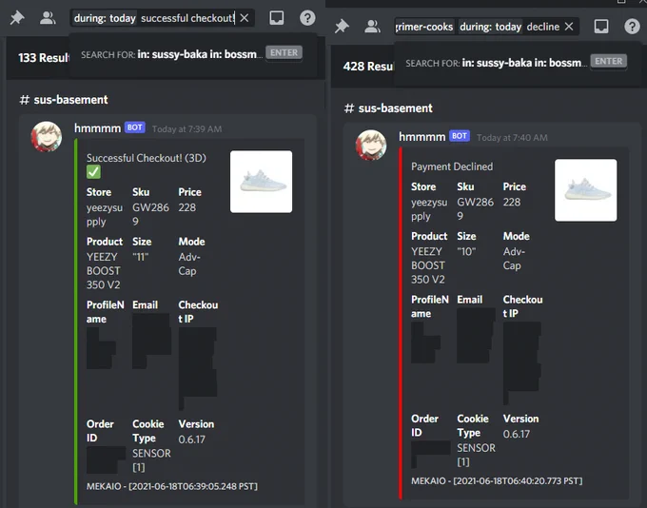Screen dimensions: 647x508
Task: Click version 0.6.17 in left embed
Action: pyautogui.click(x=191, y=440)
